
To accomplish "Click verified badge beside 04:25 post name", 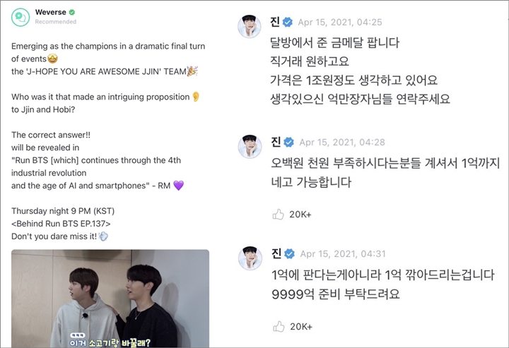I will tap(288, 22).
